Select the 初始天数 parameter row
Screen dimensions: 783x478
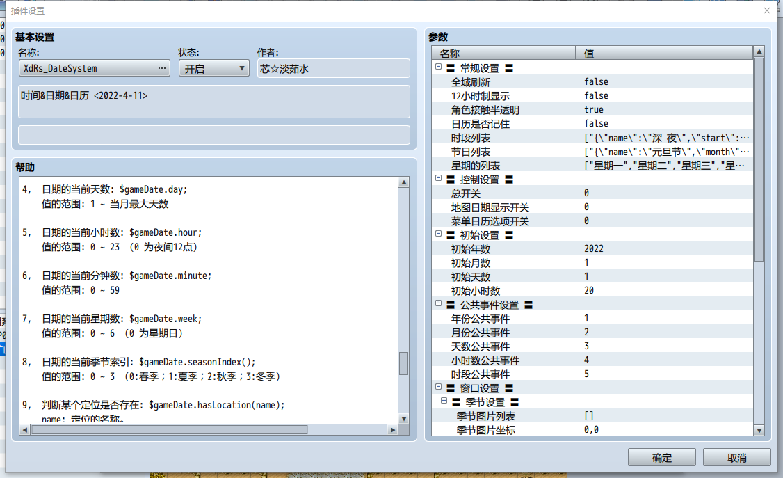coord(592,277)
